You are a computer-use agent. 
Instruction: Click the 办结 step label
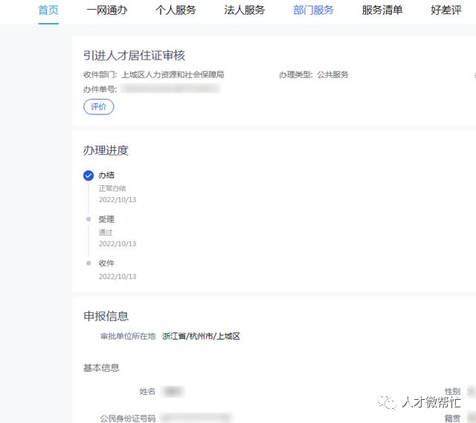point(106,175)
